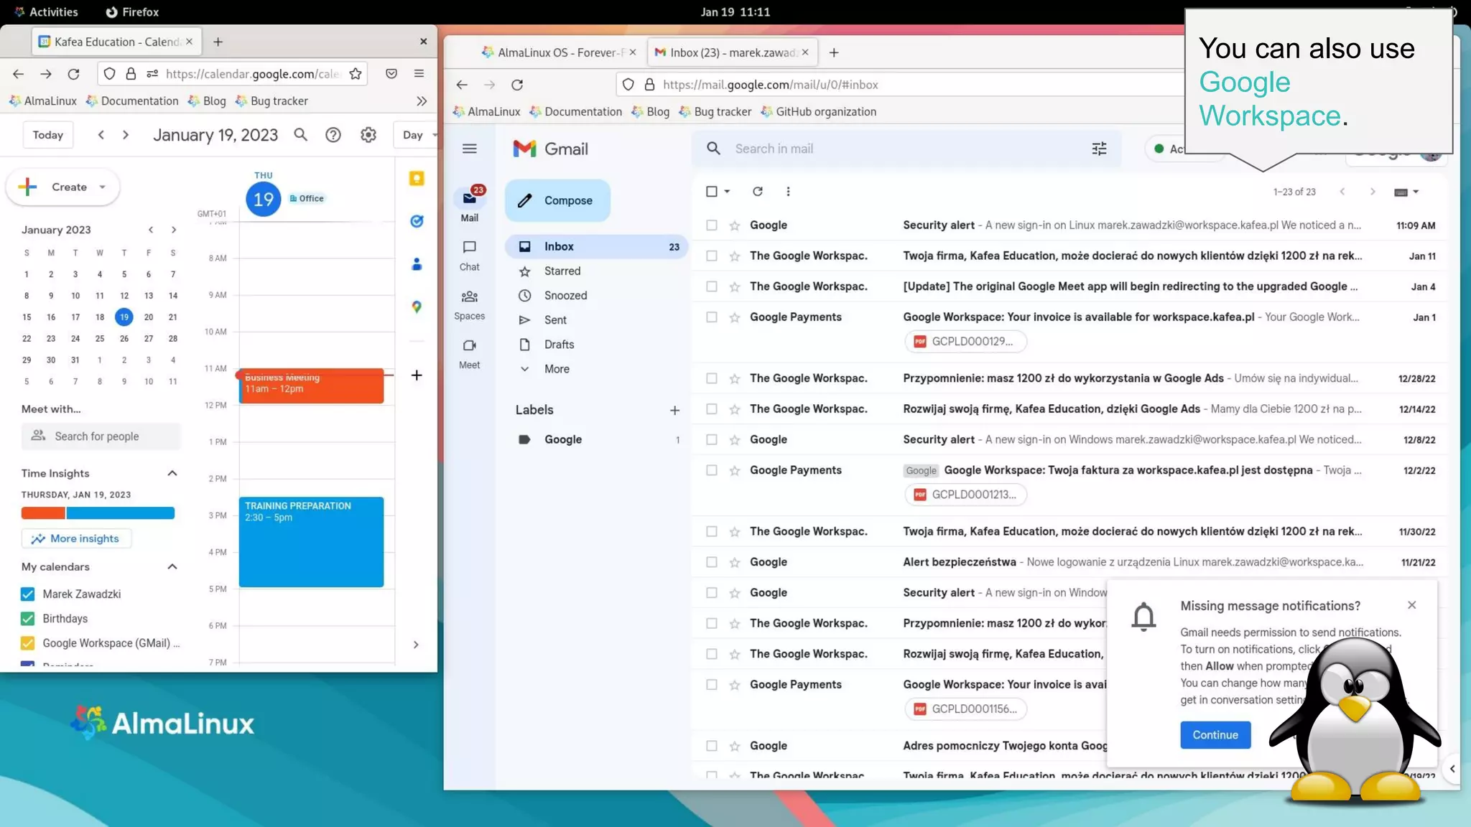Close the Missing message notifications popup
This screenshot has height=827, width=1471.
(1412, 605)
